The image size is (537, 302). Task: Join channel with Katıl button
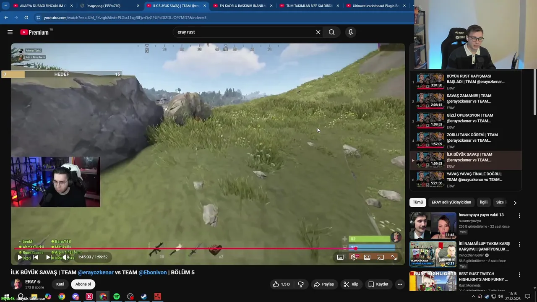(60, 284)
